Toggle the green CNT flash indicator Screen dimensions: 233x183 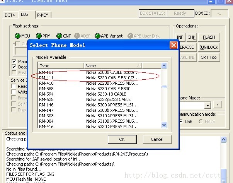(x=59, y=36)
